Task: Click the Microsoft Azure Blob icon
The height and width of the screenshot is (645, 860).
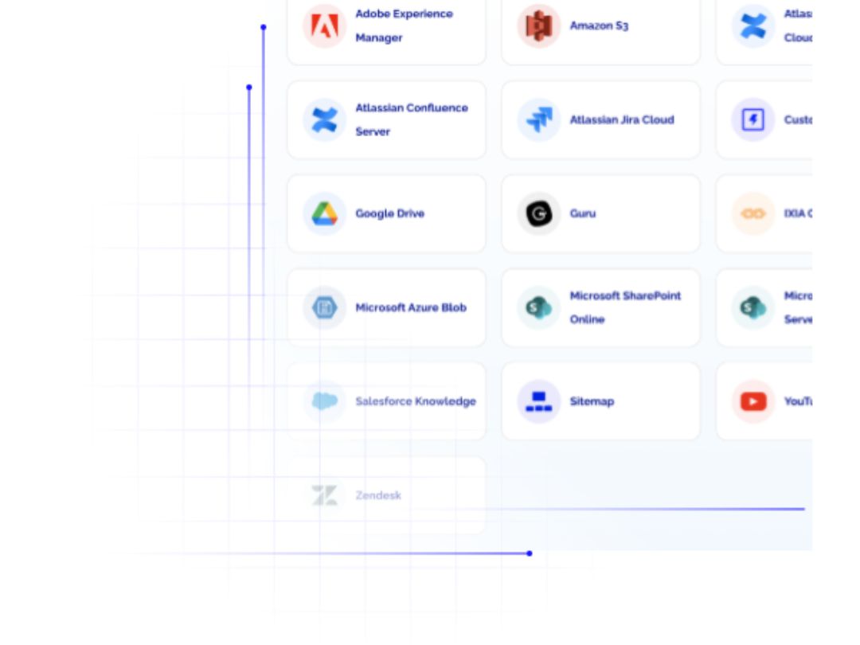Action: pos(324,307)
